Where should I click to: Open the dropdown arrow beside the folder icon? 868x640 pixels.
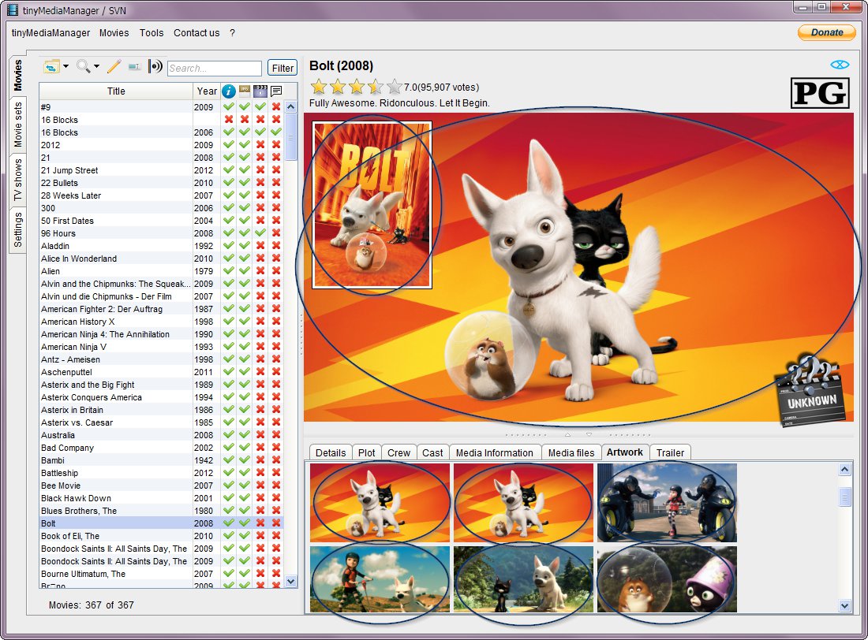coord(65,67)
